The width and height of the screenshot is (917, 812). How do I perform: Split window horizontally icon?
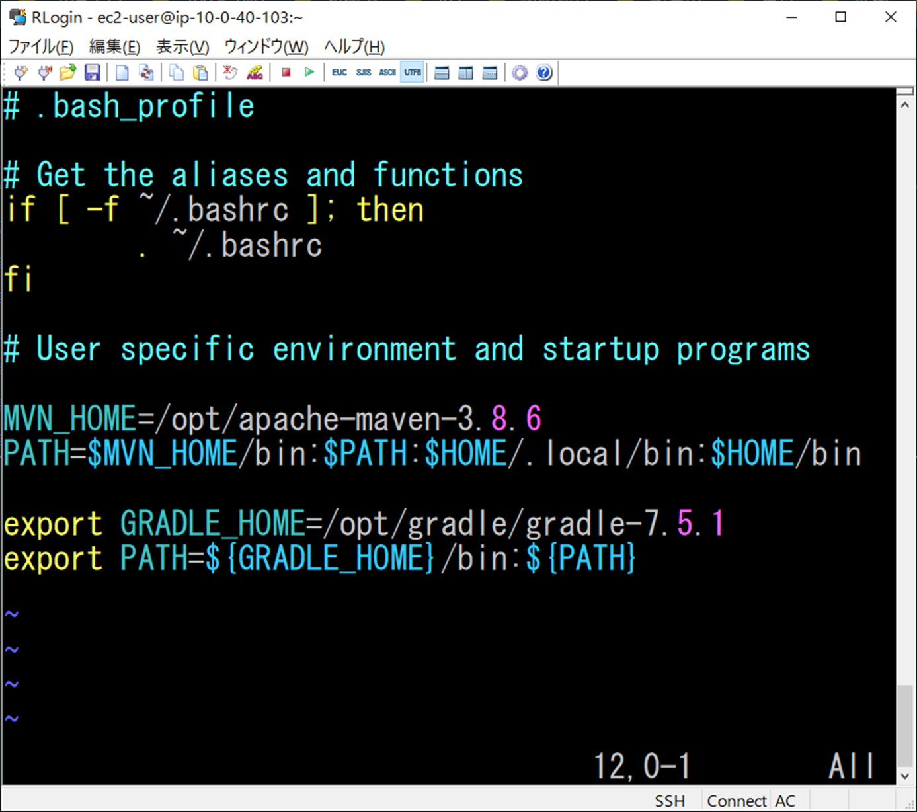pos(442,73)
